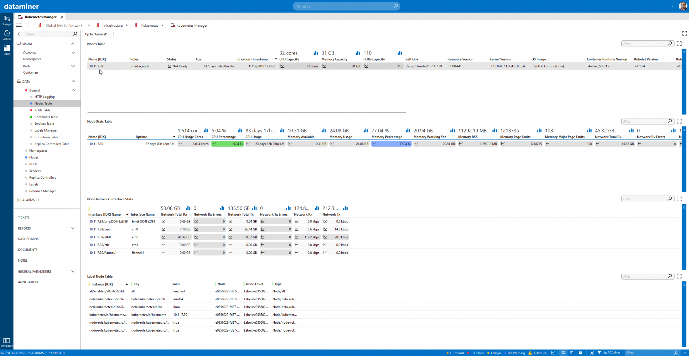The width and height of the screenshot is (689, 356).
Task: Click the Memory Percentage 77.04 % bar
Action: tap(391, 144)
